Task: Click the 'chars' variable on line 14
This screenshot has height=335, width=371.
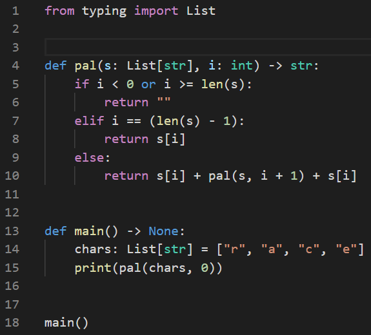Action: point(93,249)
